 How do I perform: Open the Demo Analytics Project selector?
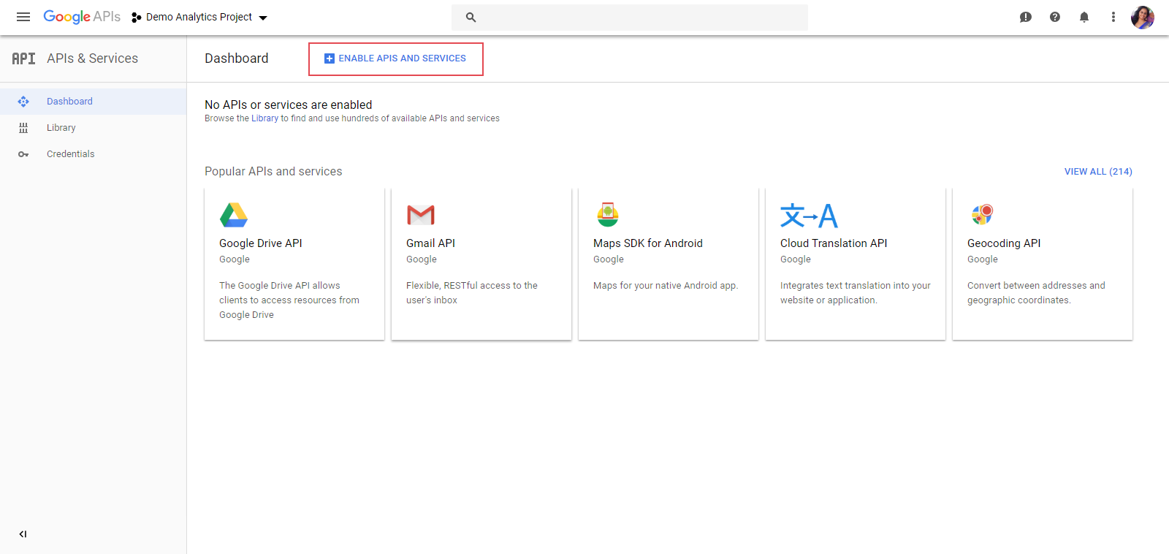[x=199, y=17]
